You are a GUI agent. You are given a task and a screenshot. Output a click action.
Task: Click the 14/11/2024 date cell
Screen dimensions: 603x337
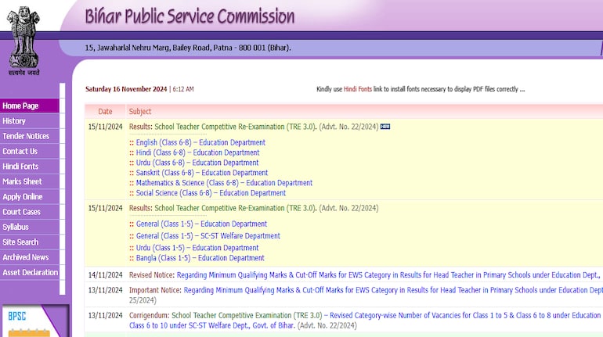point(105,274)
